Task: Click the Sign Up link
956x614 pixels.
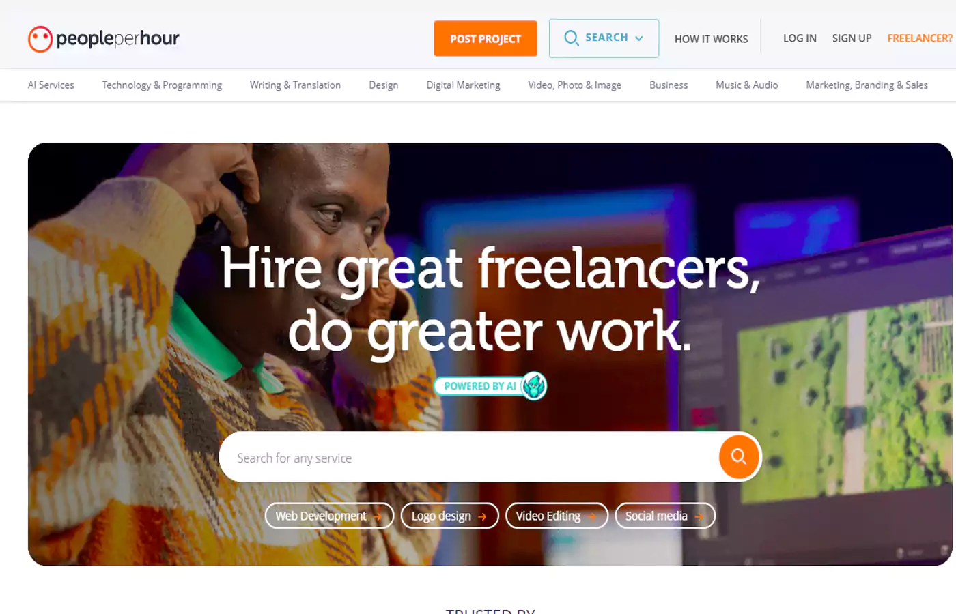Action: [x=852, y=38]
